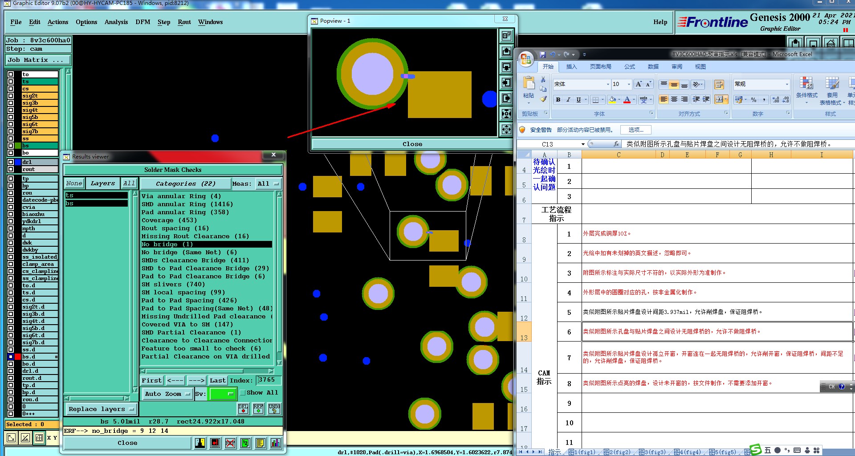Open the Auto Zoom dropdown
855x456 pixels.
click(167, 394)
